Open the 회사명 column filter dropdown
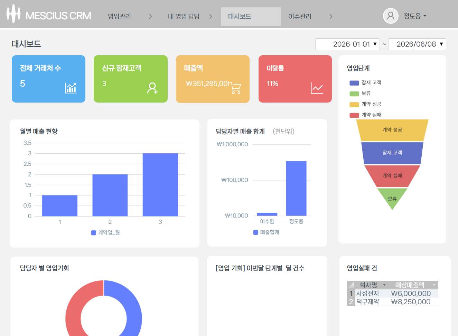This screenshot has width=458, height=336. click(384, 285)
